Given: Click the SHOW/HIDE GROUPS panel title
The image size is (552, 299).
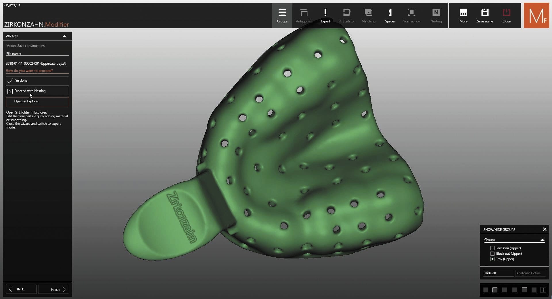Looking at the screenshot, I should [x=499, y=229].
